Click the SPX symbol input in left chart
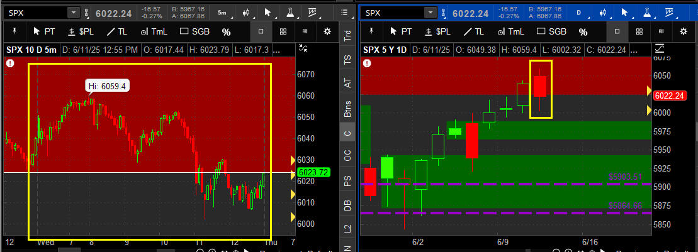This screenshot has width=698, height=252. click(x=37, y=13)
